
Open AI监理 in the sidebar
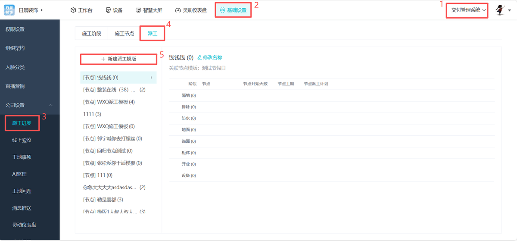19,174
